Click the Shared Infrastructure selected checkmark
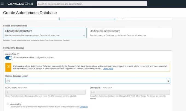Screen dimensions: 186x111 point(84,35)
